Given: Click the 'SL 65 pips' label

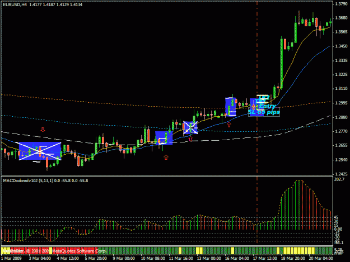Looking at the screenshot, I should pos(264,112).
